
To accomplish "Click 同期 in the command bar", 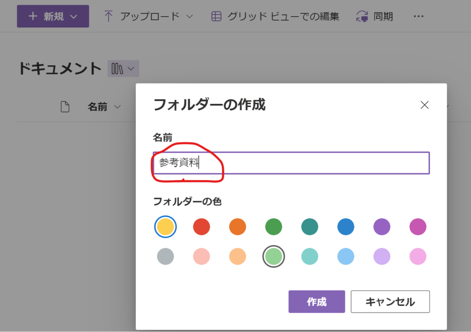I will (383, 17).
